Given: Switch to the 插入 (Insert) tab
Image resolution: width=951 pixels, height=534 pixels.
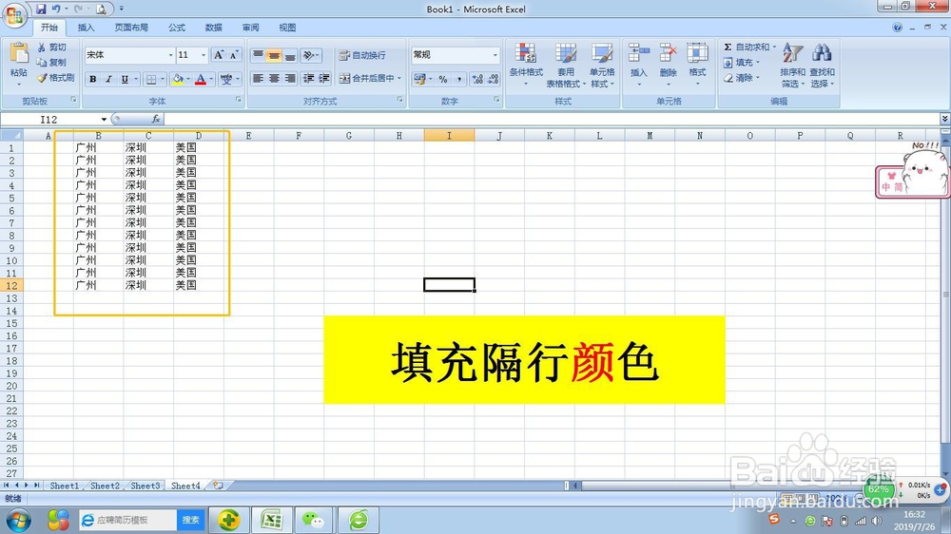Looking at the screenshot, I should 87,28.
